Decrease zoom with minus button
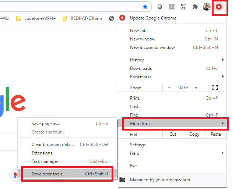The image size is (232, 189). click(x=169, y=88)
